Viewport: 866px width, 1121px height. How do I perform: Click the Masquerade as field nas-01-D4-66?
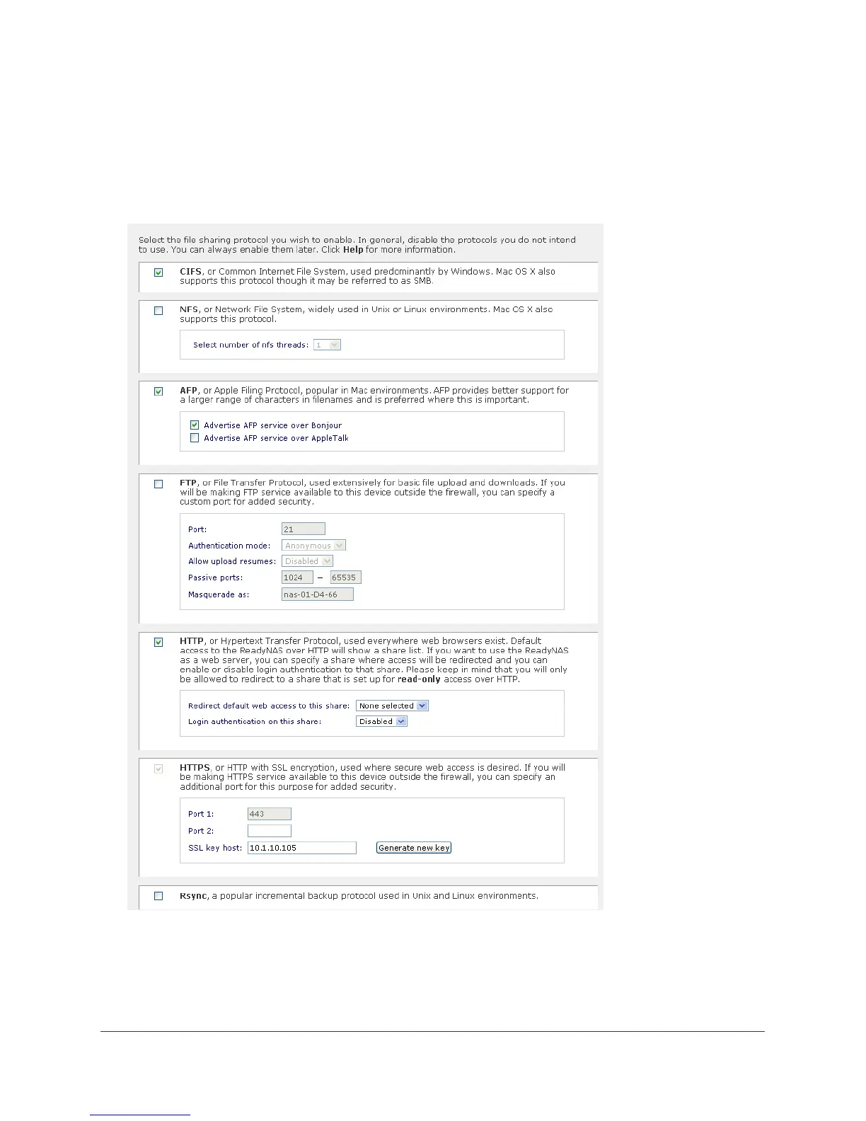318,594
